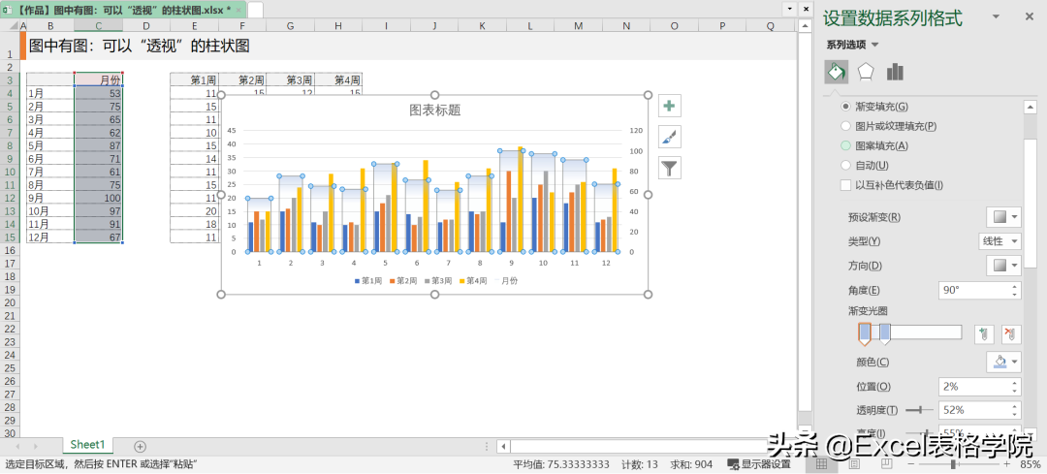
Task: Click the horizontal scrollbar left arrow
Action: coord(504,446)
